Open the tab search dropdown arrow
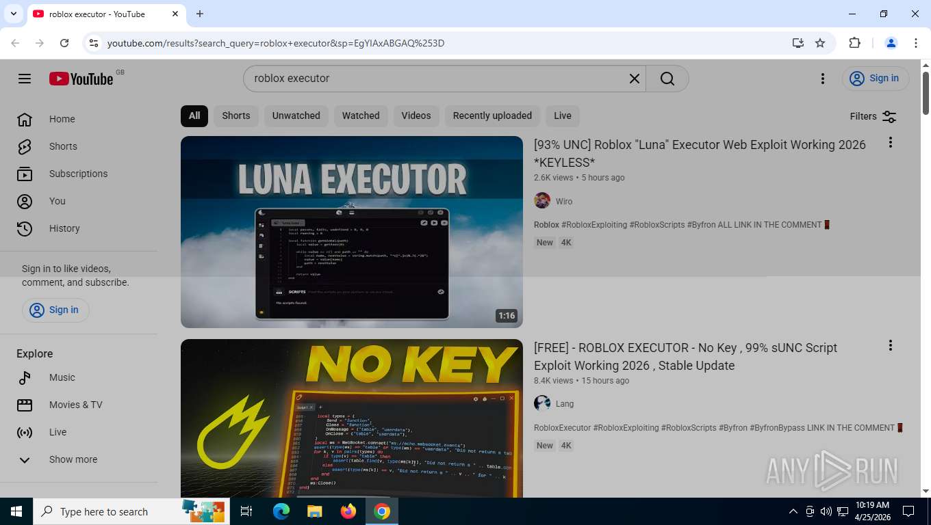 click(13, 14)
